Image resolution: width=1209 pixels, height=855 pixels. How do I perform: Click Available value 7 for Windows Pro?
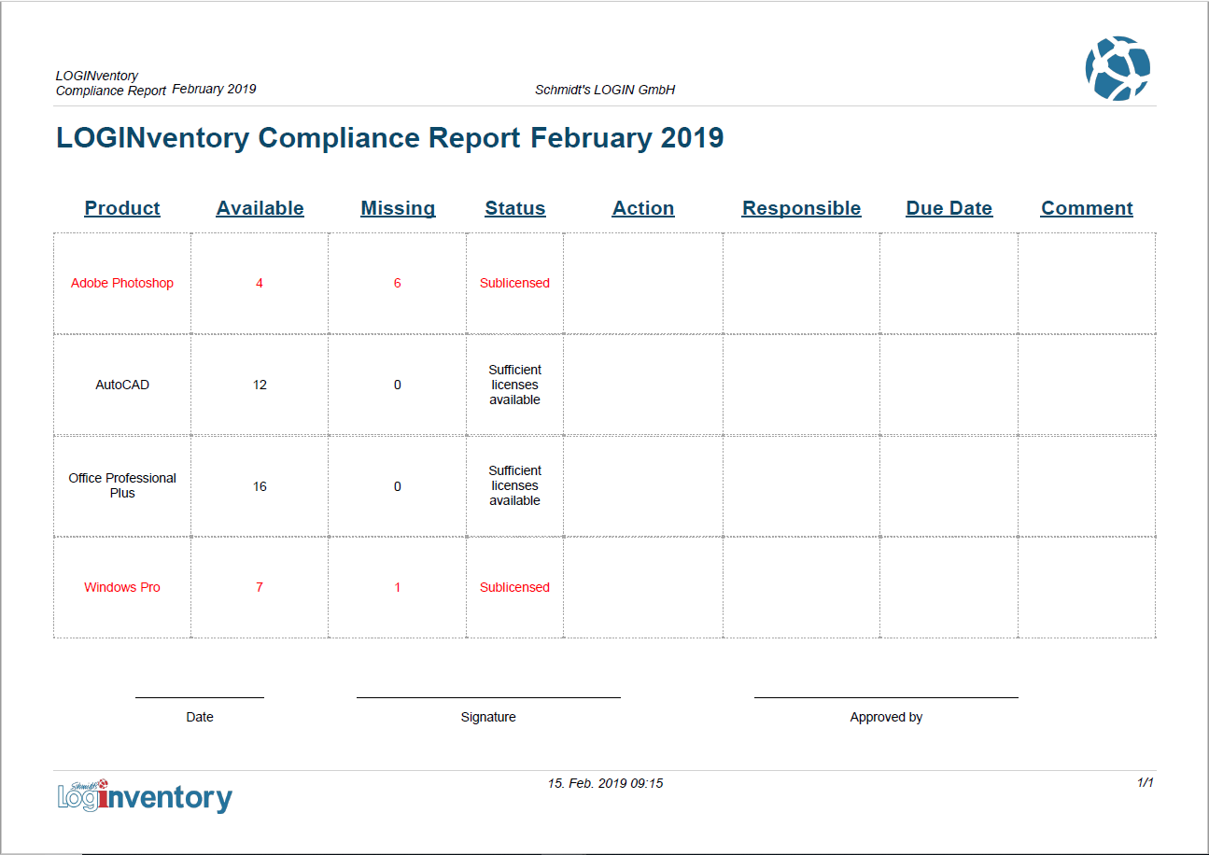coord(260,587)
